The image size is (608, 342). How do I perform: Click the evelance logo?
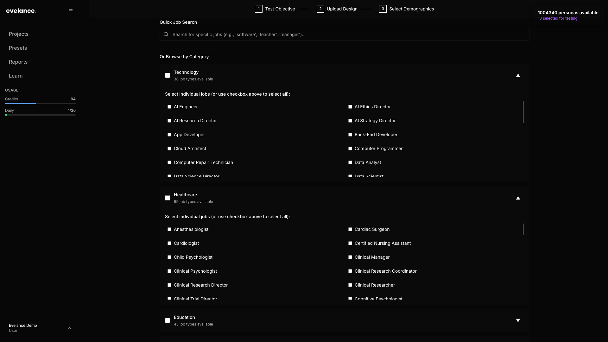pyautogui.click(x=21, y=10)
